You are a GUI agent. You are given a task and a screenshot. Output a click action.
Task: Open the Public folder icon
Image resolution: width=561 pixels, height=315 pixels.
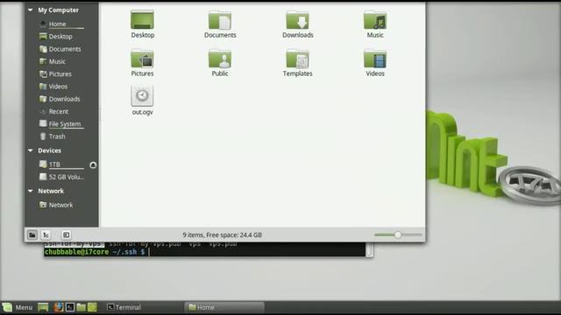(220, 59)
